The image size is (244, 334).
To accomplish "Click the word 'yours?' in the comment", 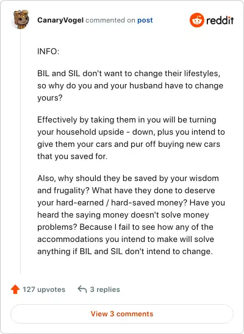I will click(50, 98).
